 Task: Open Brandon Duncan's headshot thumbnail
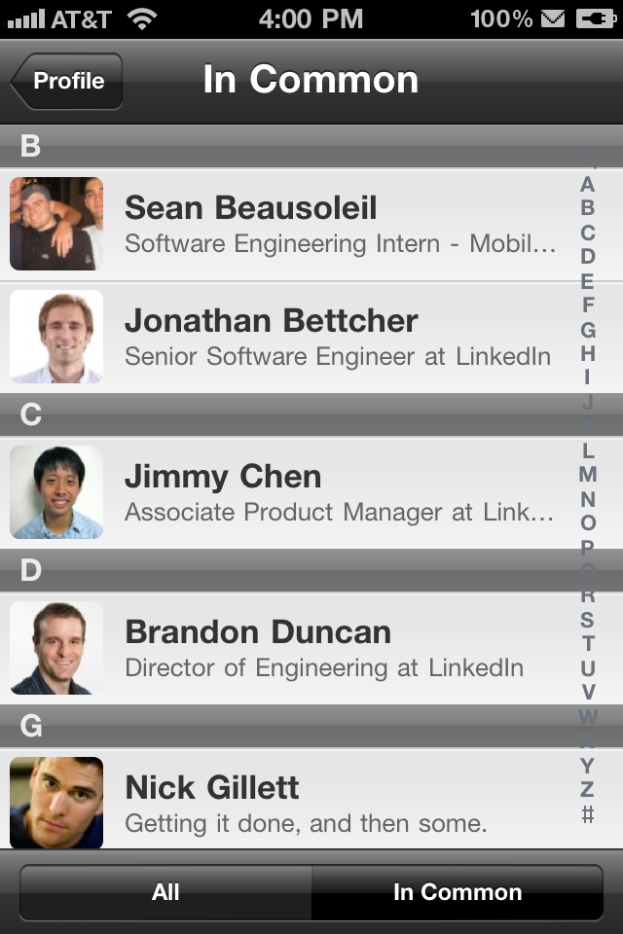click(x=56, y=648)
